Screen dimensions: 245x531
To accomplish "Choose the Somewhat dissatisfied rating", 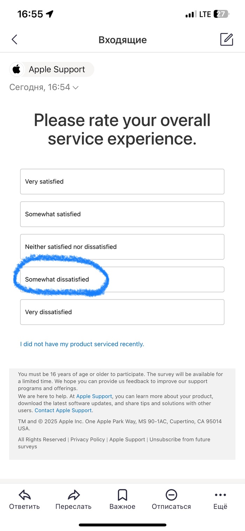I will coord(122,280).
